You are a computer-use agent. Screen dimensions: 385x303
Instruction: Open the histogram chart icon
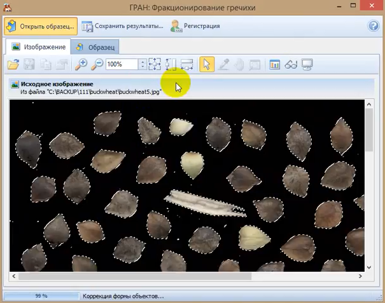(274, 64)
